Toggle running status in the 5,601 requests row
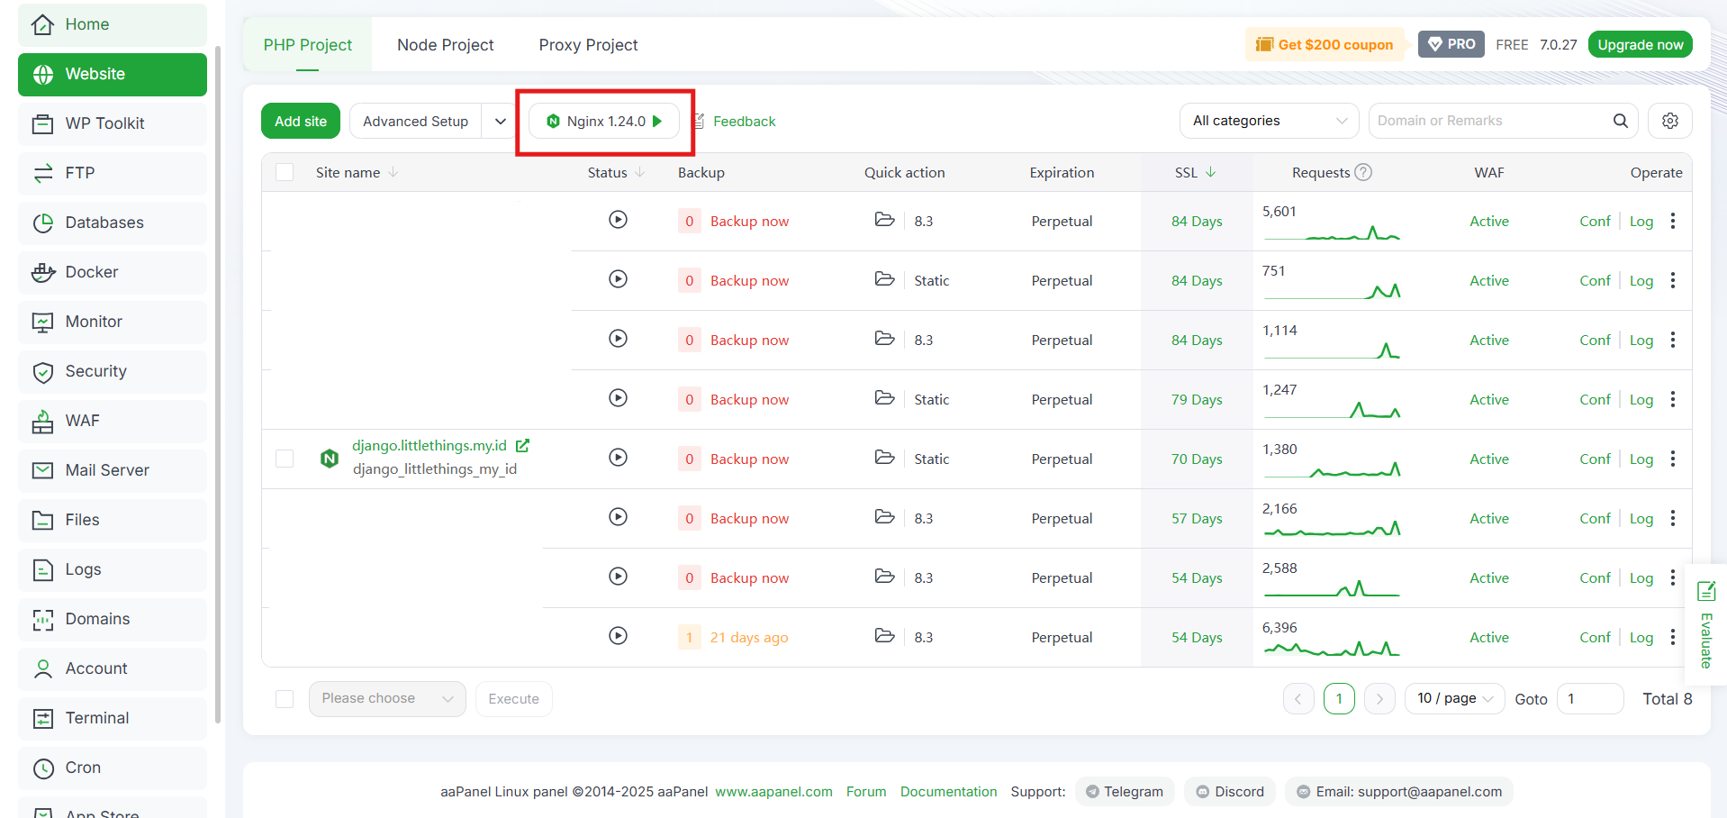 tap(618, 220)
